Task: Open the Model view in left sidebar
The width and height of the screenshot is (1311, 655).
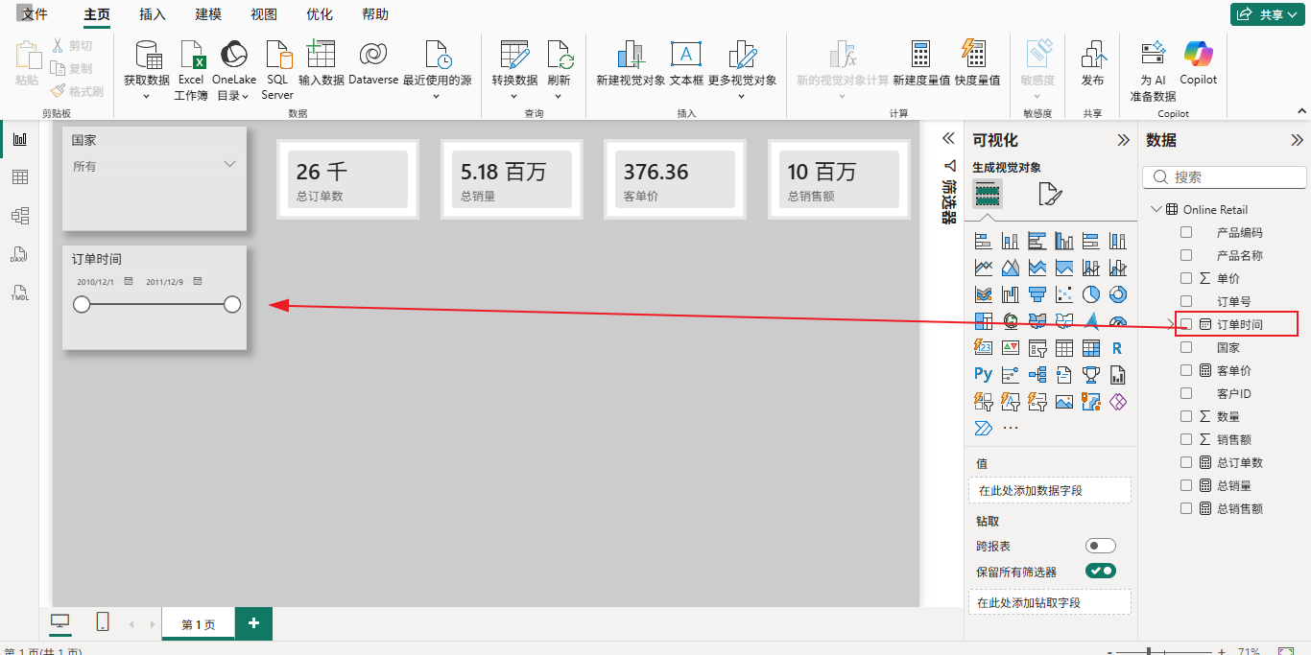Action: (x=19, y=216)
